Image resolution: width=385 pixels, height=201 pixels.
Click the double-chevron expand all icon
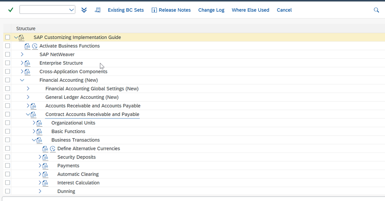click(x=84, y=10)
